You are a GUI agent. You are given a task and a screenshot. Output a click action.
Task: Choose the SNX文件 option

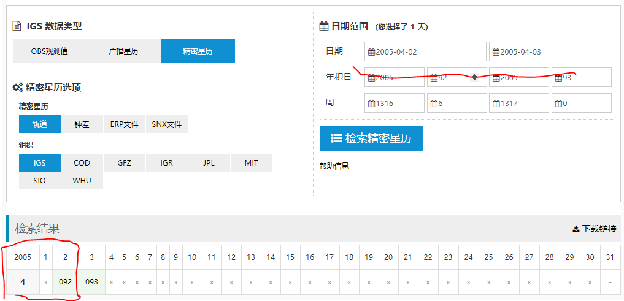coord(167,124)
